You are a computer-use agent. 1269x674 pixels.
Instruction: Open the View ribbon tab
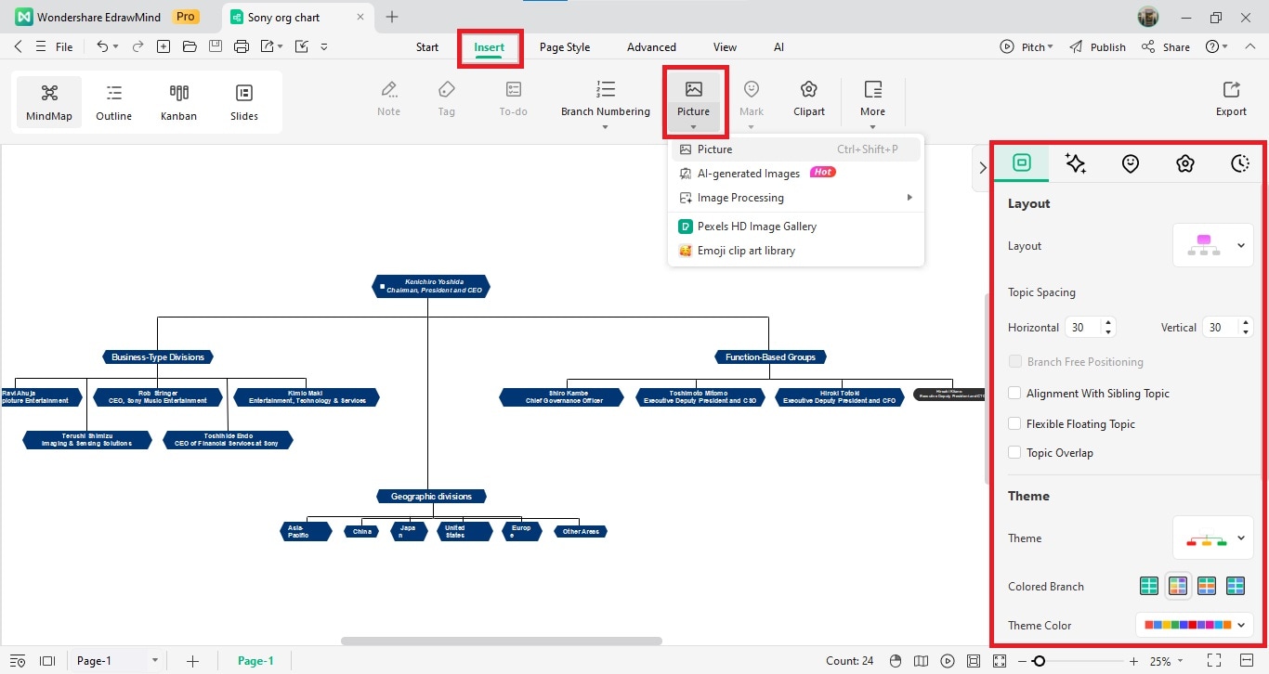(725, 47)
